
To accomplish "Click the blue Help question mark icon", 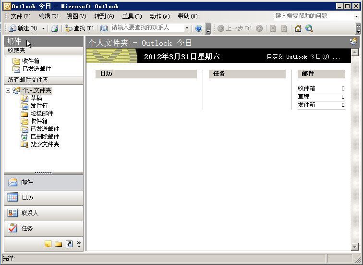I will click(x=199, y=28).
